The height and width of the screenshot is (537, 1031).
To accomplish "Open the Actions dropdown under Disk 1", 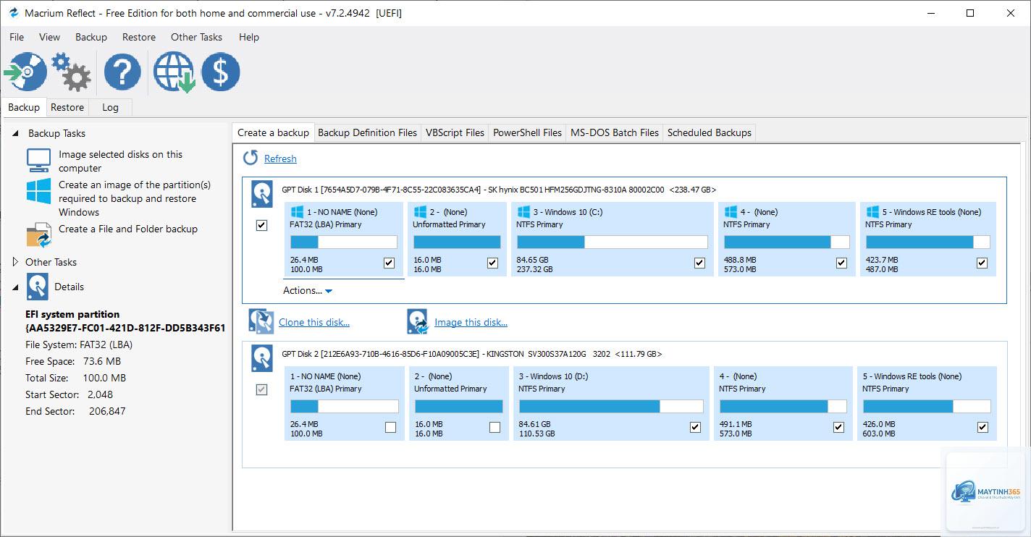I will pos(308,290).
